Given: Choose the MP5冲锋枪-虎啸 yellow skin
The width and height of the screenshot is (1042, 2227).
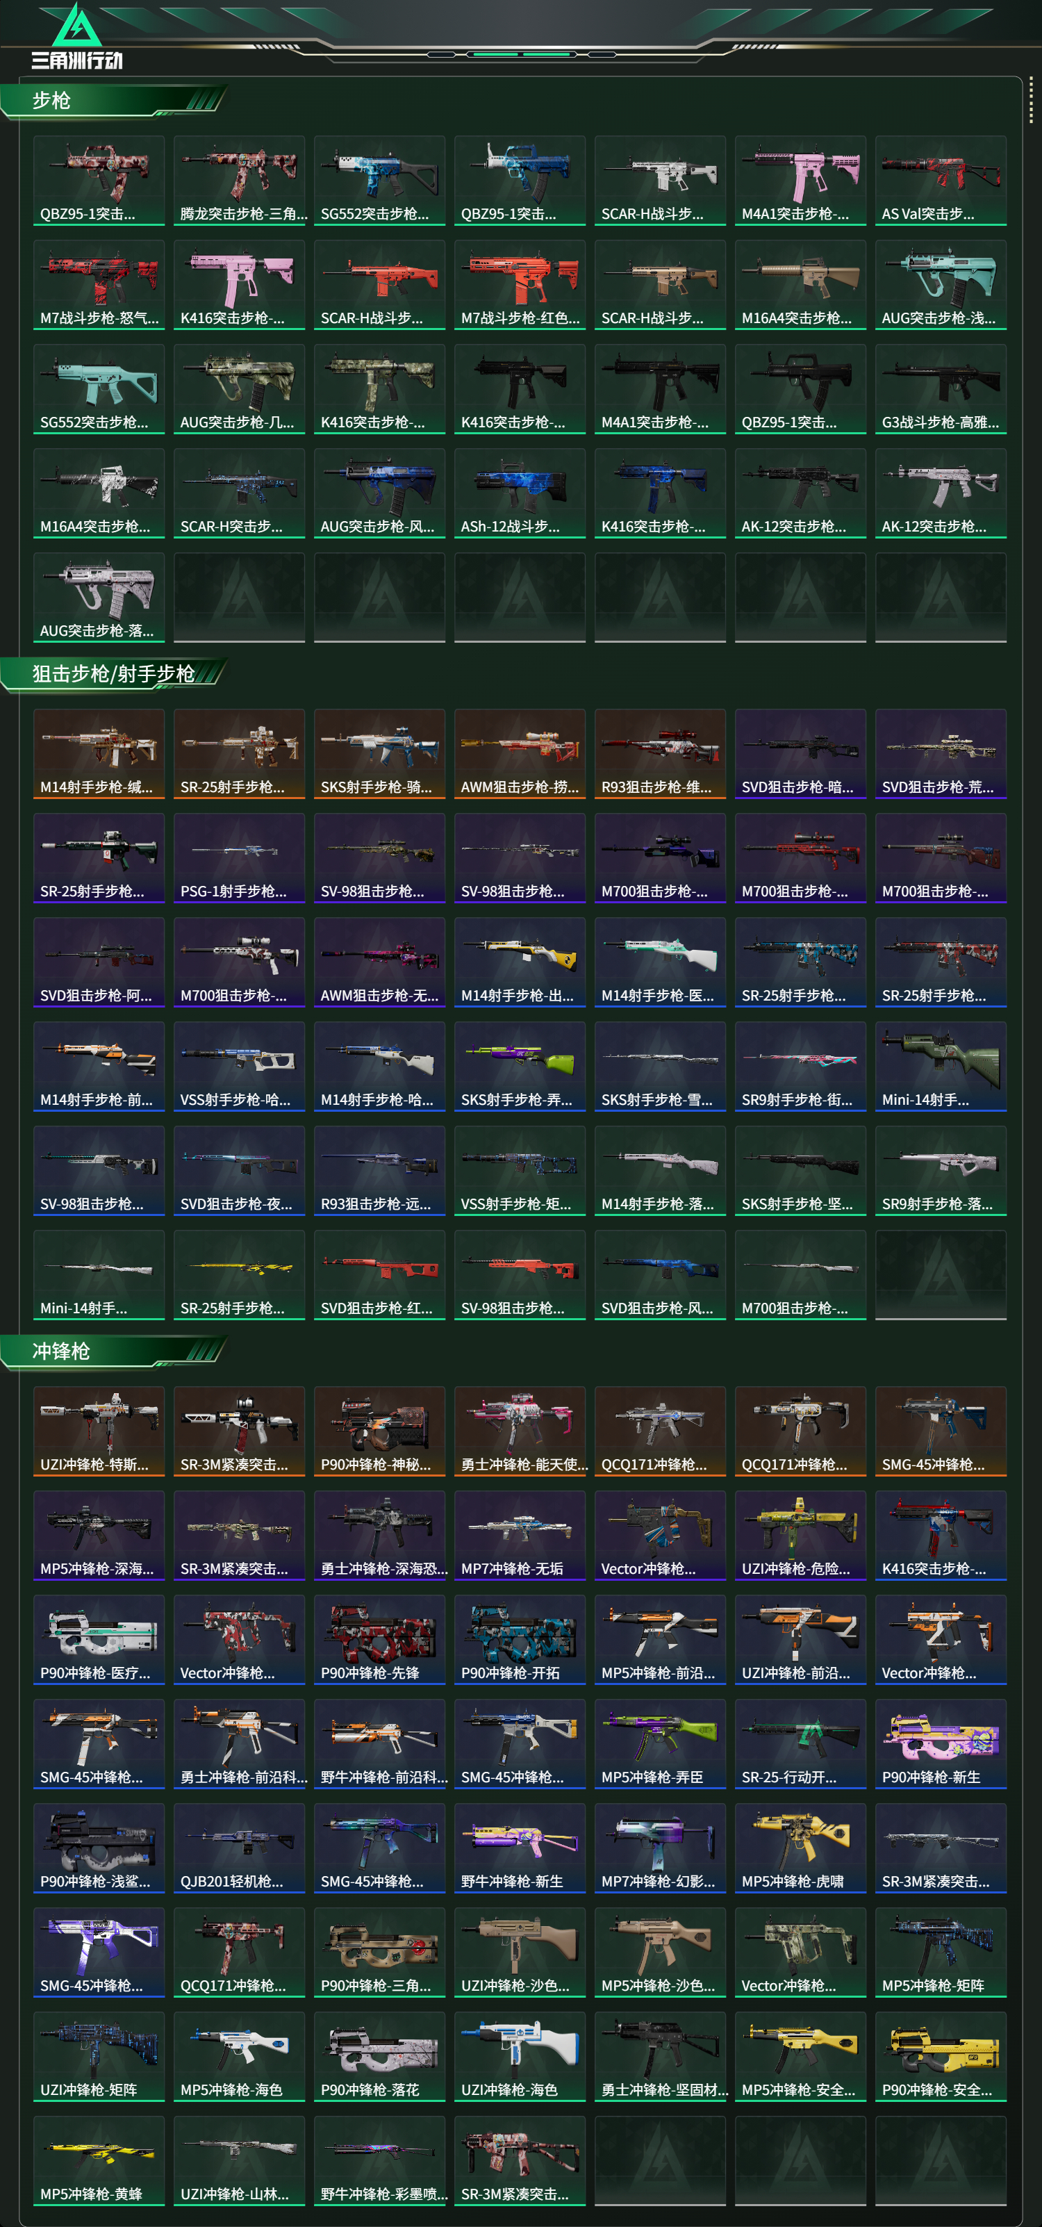Looking at the screenshot, I should tap(800, 1848).
